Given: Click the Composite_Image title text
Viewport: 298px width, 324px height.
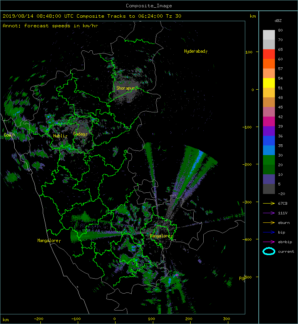Looking at the screenshot, I should [x=149, y=5].
